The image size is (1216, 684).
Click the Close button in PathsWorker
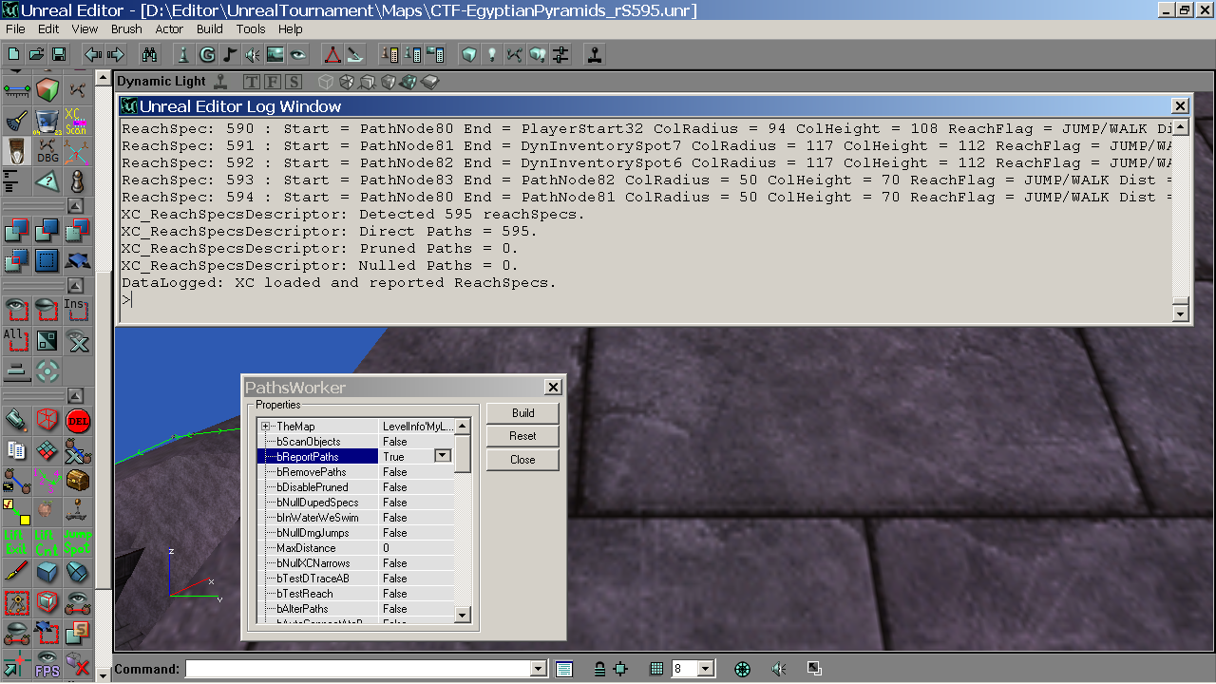pyautogui.click(x=522, y=460)
